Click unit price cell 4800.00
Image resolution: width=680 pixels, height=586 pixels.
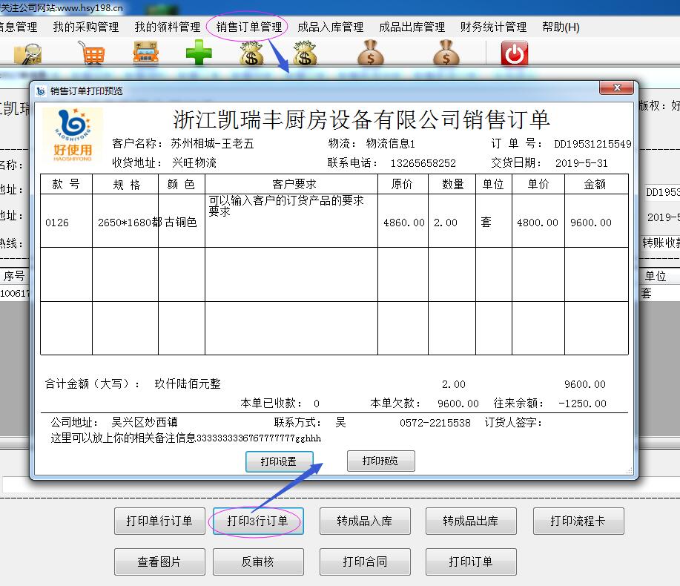pyautogui.click(x=538, y=223)
